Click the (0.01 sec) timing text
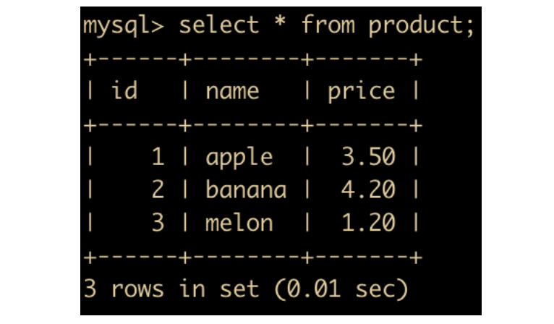This screenshot has width=554, height=324. (341, 289)
